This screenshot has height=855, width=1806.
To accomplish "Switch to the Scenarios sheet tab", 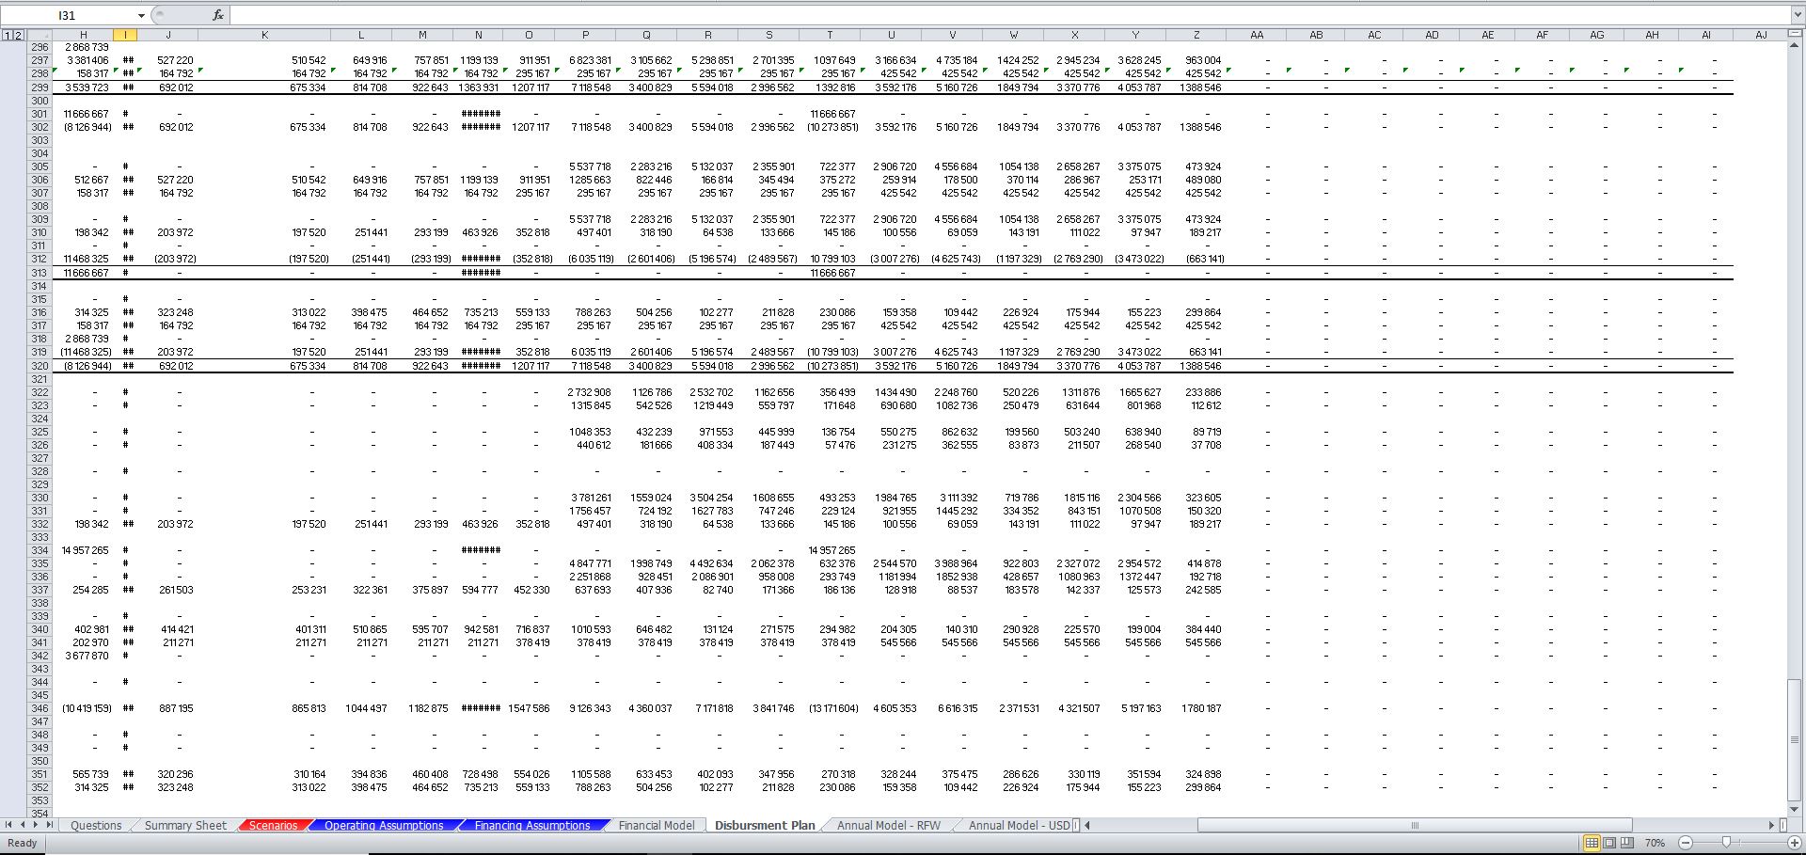I will pos(273,825).
